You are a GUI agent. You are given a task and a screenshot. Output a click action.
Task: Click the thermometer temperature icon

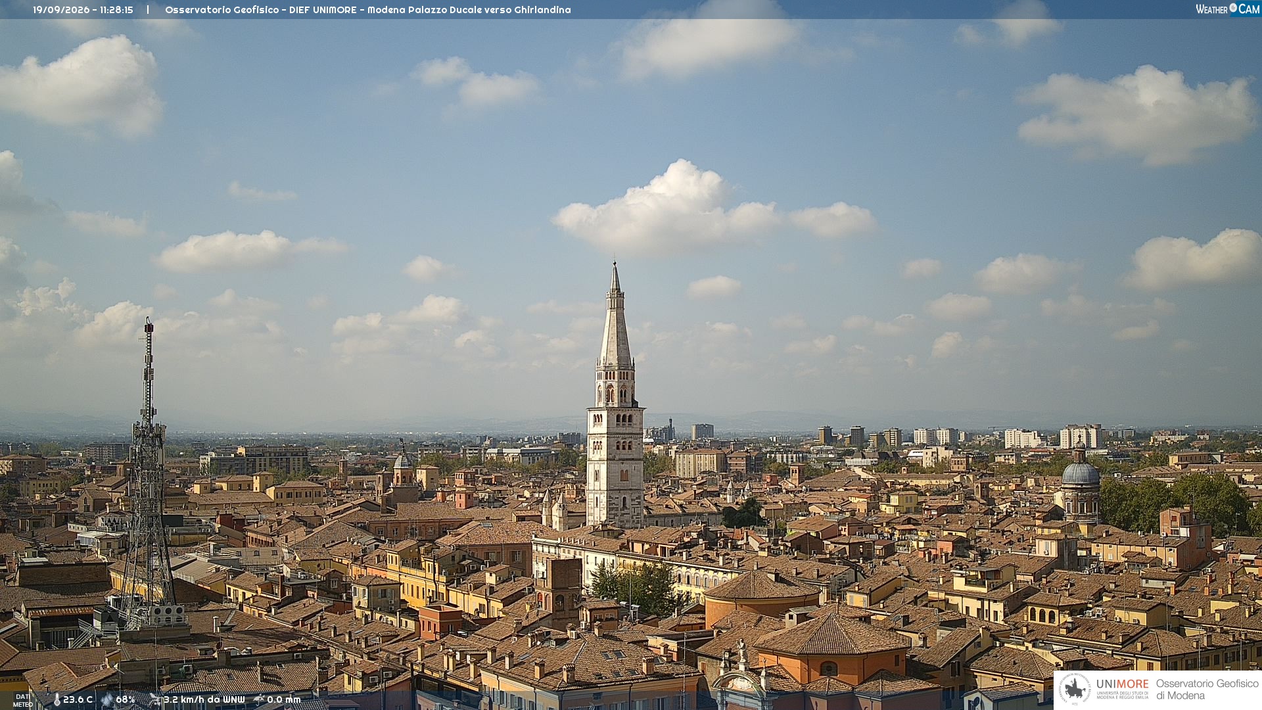coord(57,700)
